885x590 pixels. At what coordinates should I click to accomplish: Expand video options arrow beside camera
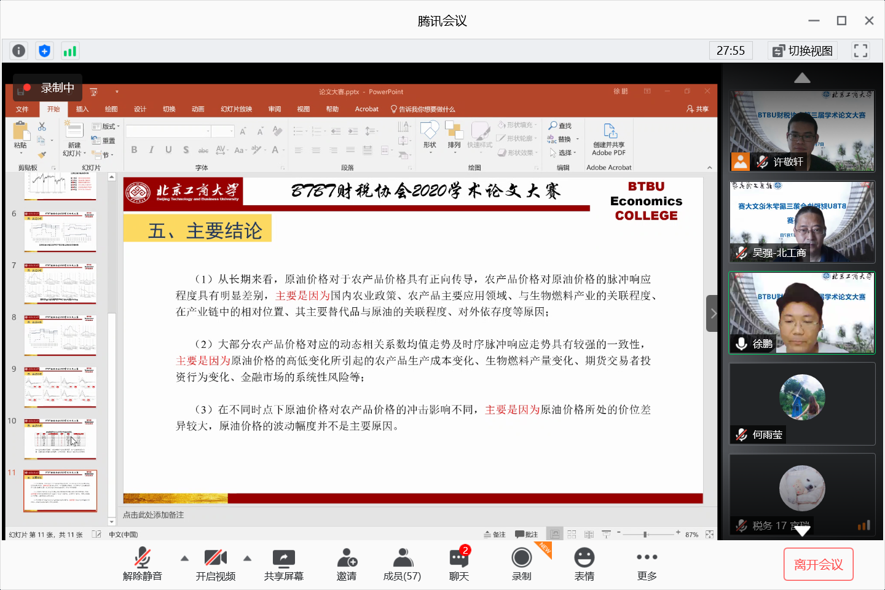[247, 558]
